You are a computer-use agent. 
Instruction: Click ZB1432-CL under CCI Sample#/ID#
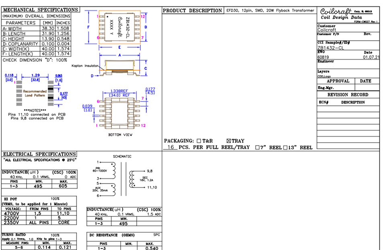(x=331, y=48)
